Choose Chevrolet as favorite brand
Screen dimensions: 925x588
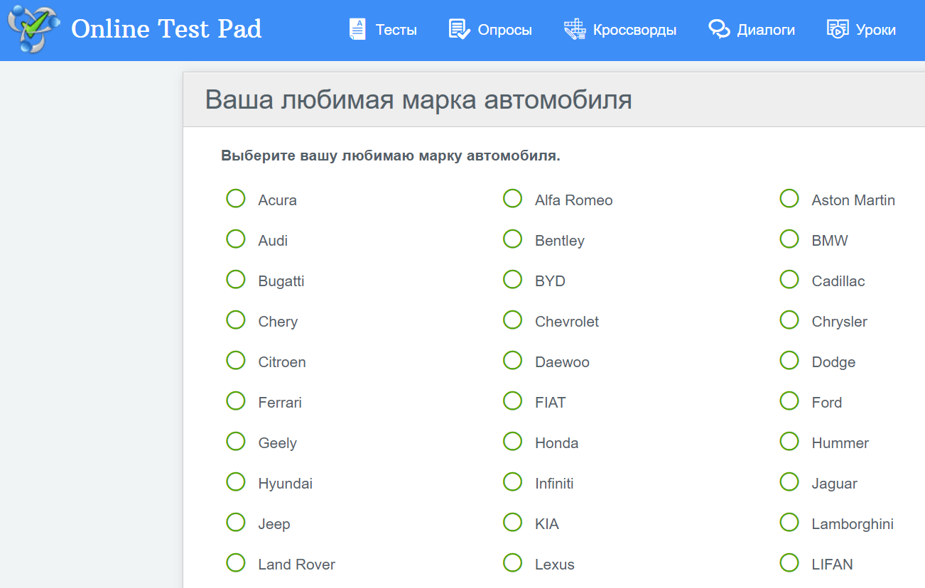coord(512,320)
